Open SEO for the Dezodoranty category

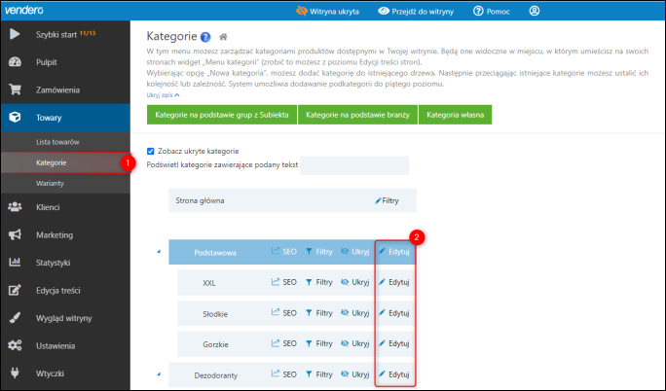point(284,374)
